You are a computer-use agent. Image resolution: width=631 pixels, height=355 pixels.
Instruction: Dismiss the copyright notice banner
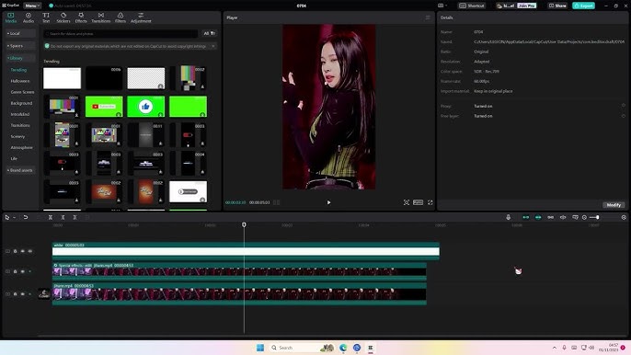point(212,46)
